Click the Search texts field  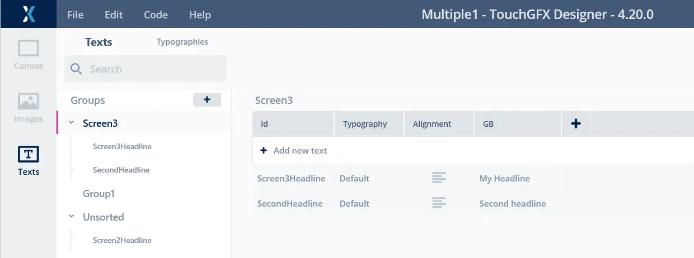point(151,69)
